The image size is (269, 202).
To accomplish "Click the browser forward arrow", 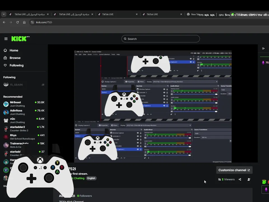I will [11, 22].
